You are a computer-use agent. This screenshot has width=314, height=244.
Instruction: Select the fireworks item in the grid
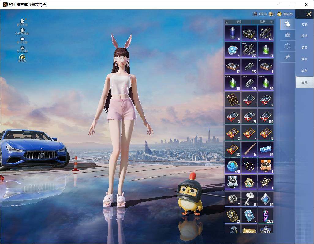(249, 166)
